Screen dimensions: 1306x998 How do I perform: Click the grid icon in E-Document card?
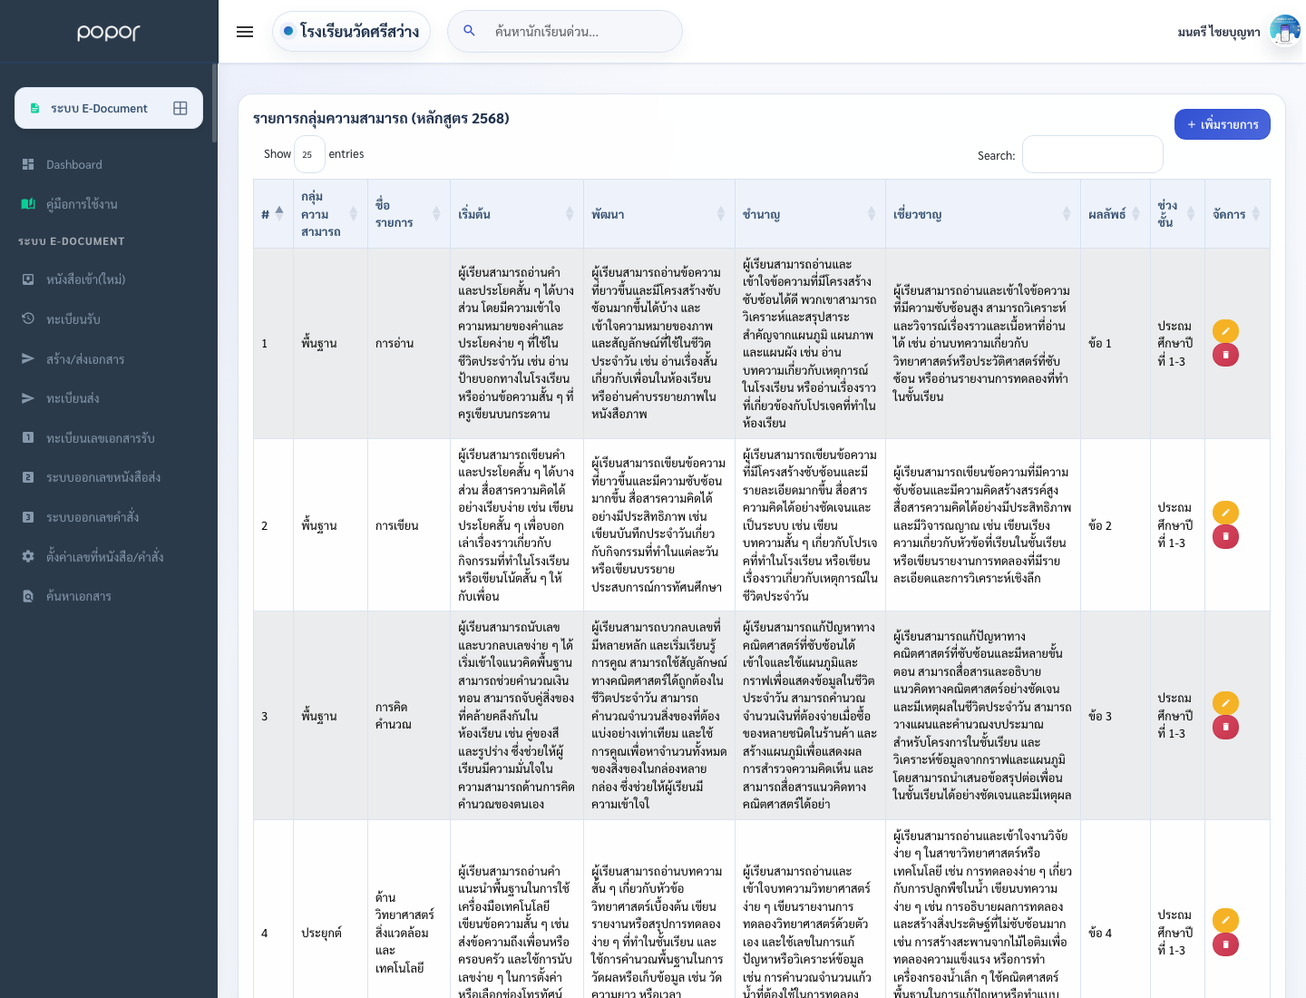(x=180, y=108)
